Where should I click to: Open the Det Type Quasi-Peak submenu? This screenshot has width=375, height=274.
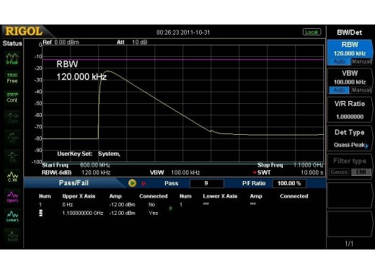coord(350,138)
